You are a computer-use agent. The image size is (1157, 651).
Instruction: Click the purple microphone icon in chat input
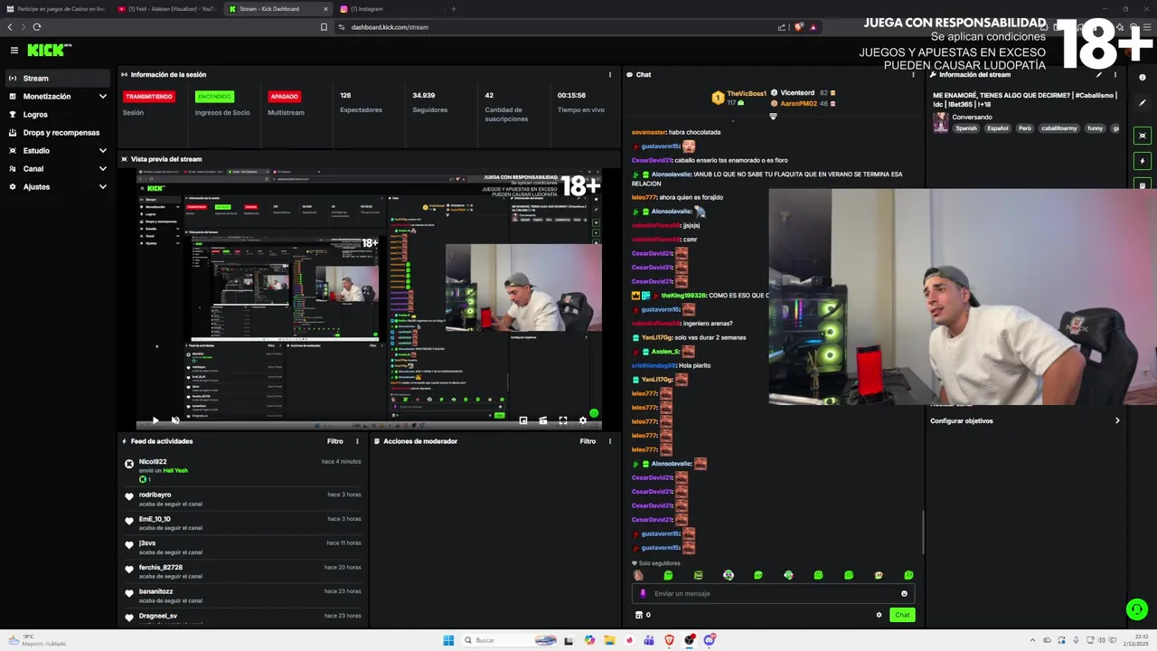(x=643, y=594)
